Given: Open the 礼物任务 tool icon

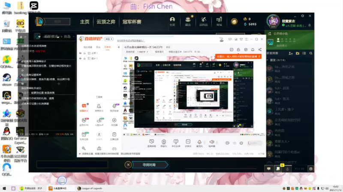Looking at the screenshot, I should pyautogui.click(x=84, y=136).
